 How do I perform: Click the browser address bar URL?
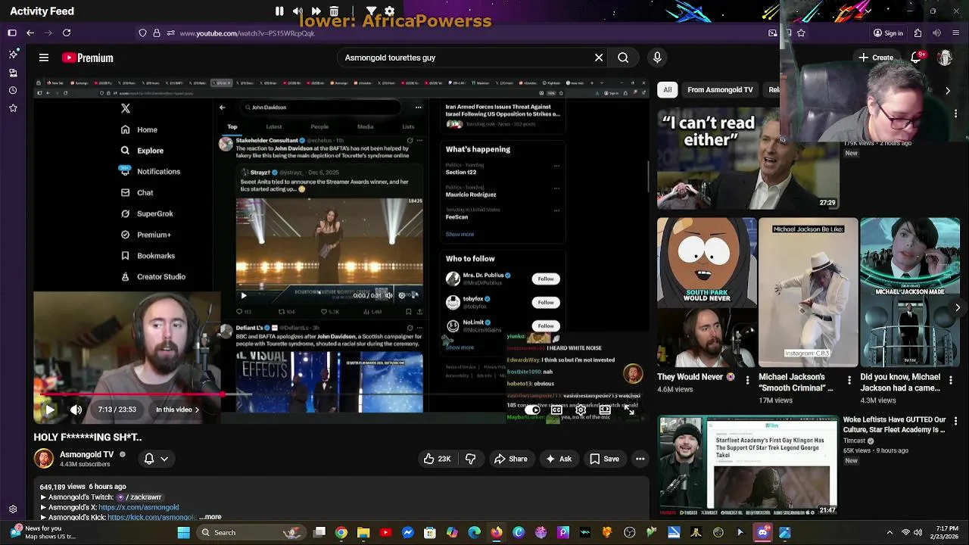(247, 33)
